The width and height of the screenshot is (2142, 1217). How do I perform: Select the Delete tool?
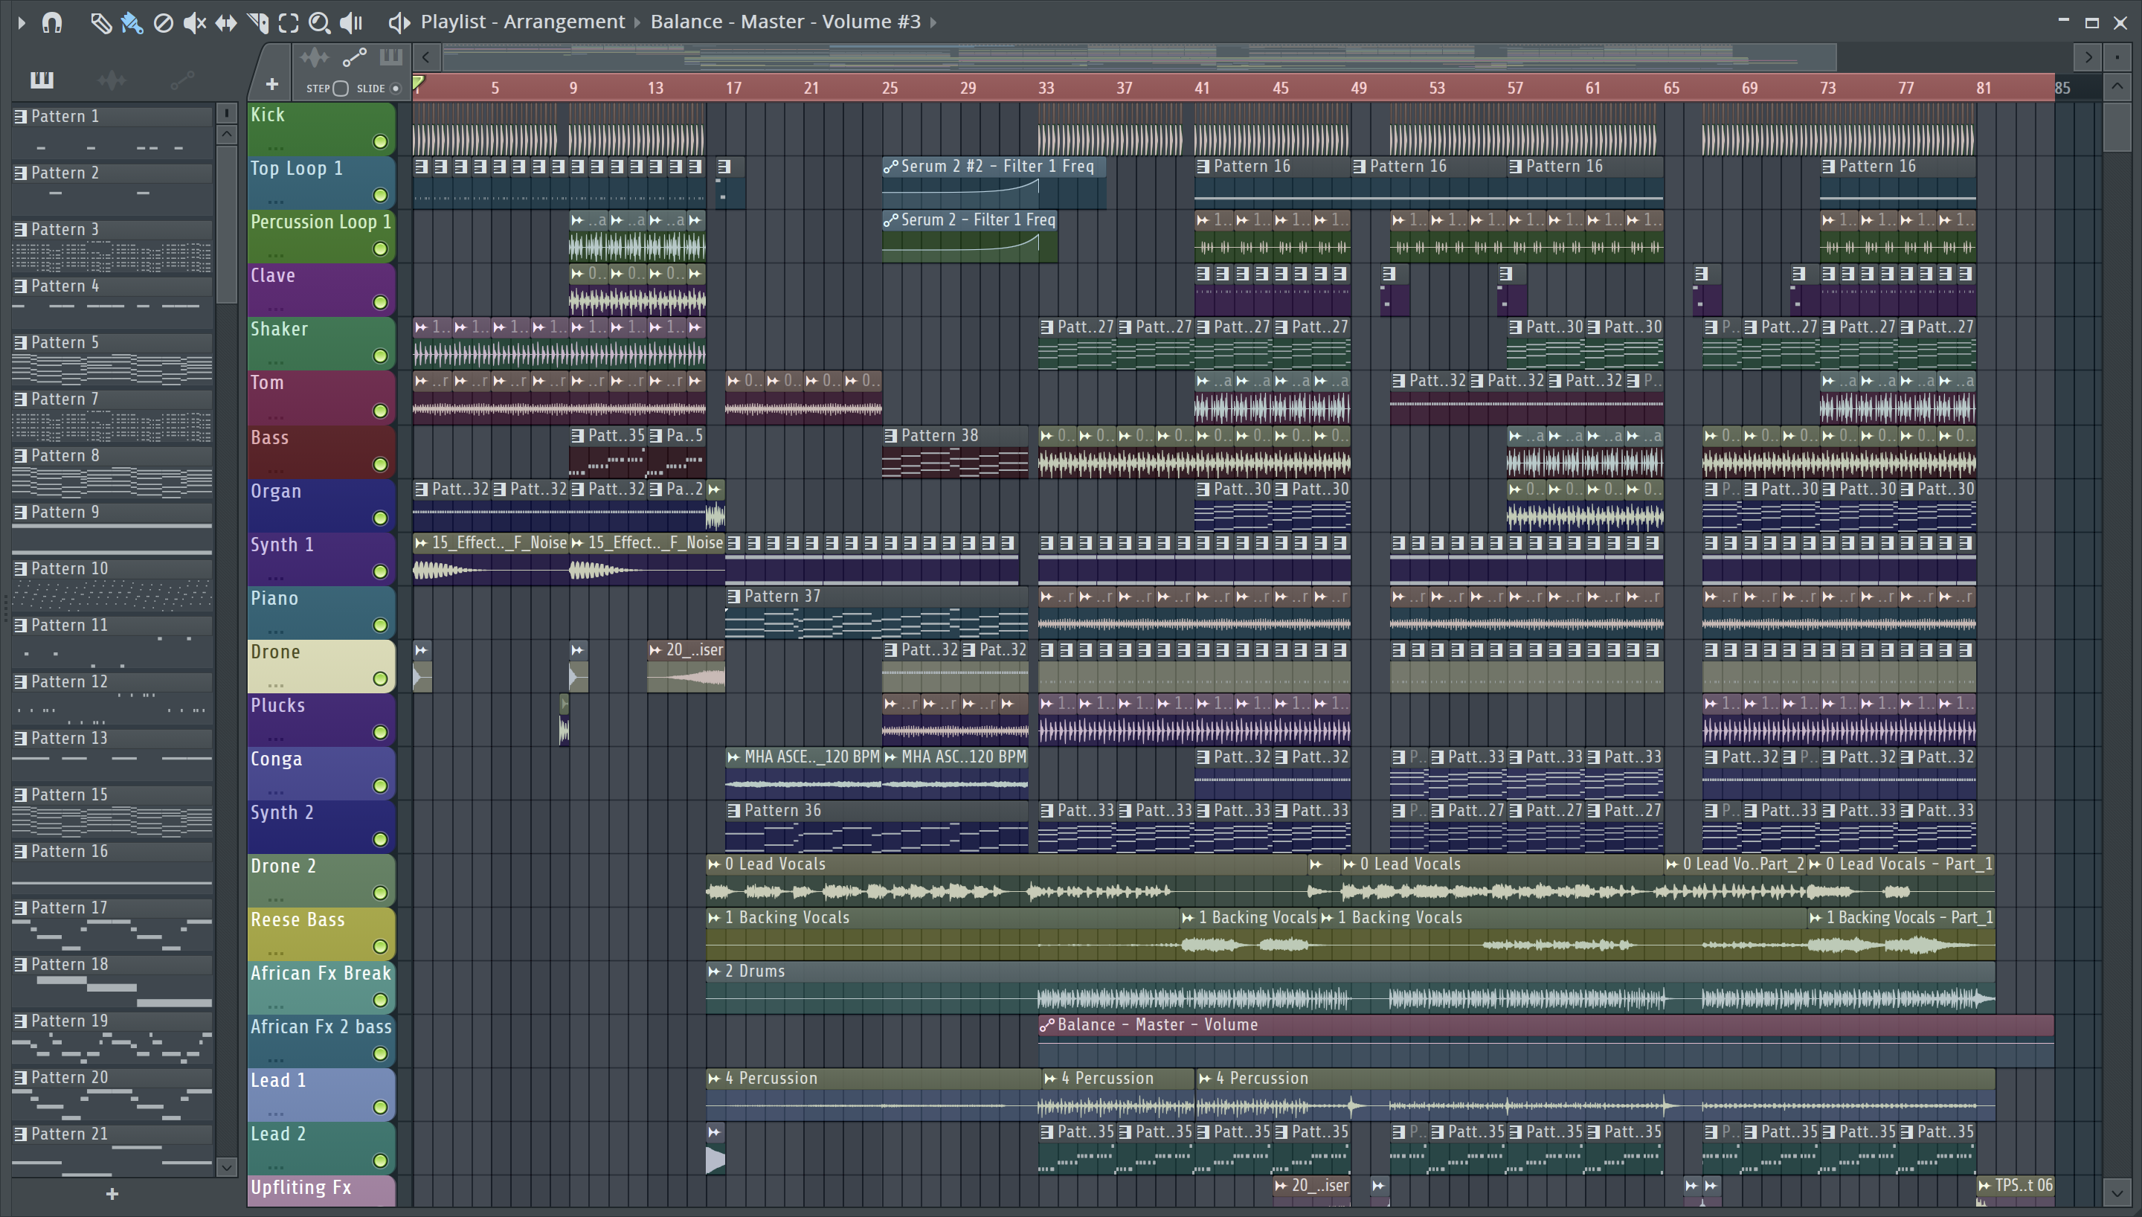pyautogui.click(x=163, y=22)
